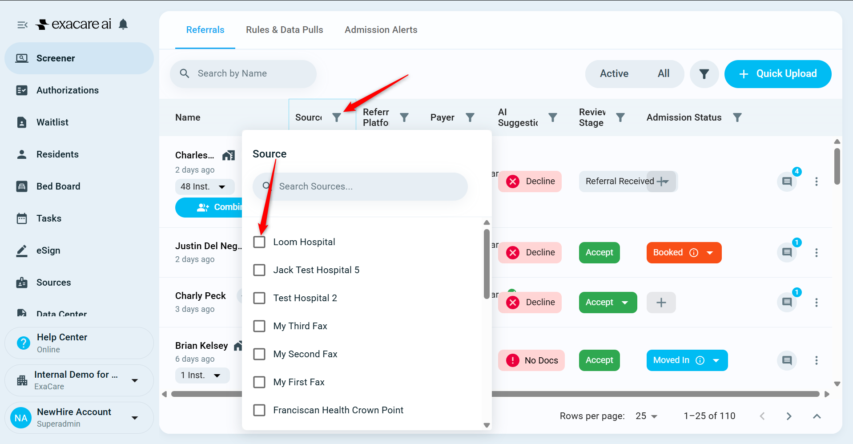Check the Loom Hospital source
Image resolution: width=853 pixels, height=444 pixels.
(259, 242)
